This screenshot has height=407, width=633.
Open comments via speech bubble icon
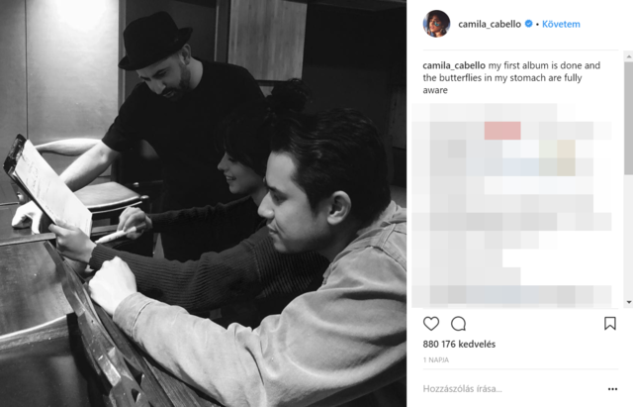tap(458, 324)
